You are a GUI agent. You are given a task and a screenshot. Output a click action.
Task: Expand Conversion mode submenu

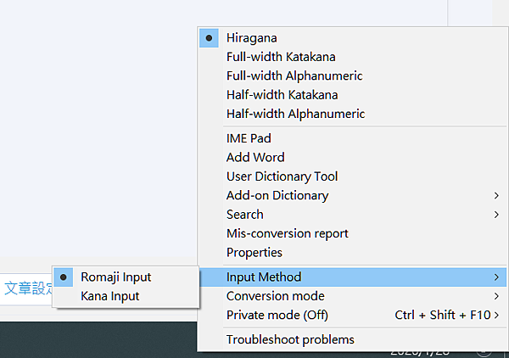point(275,296)
